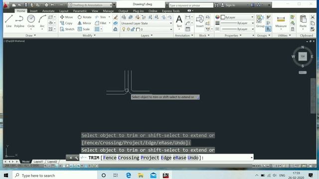
Task: Open the Home ribbon tab
Action: [21, 11]
